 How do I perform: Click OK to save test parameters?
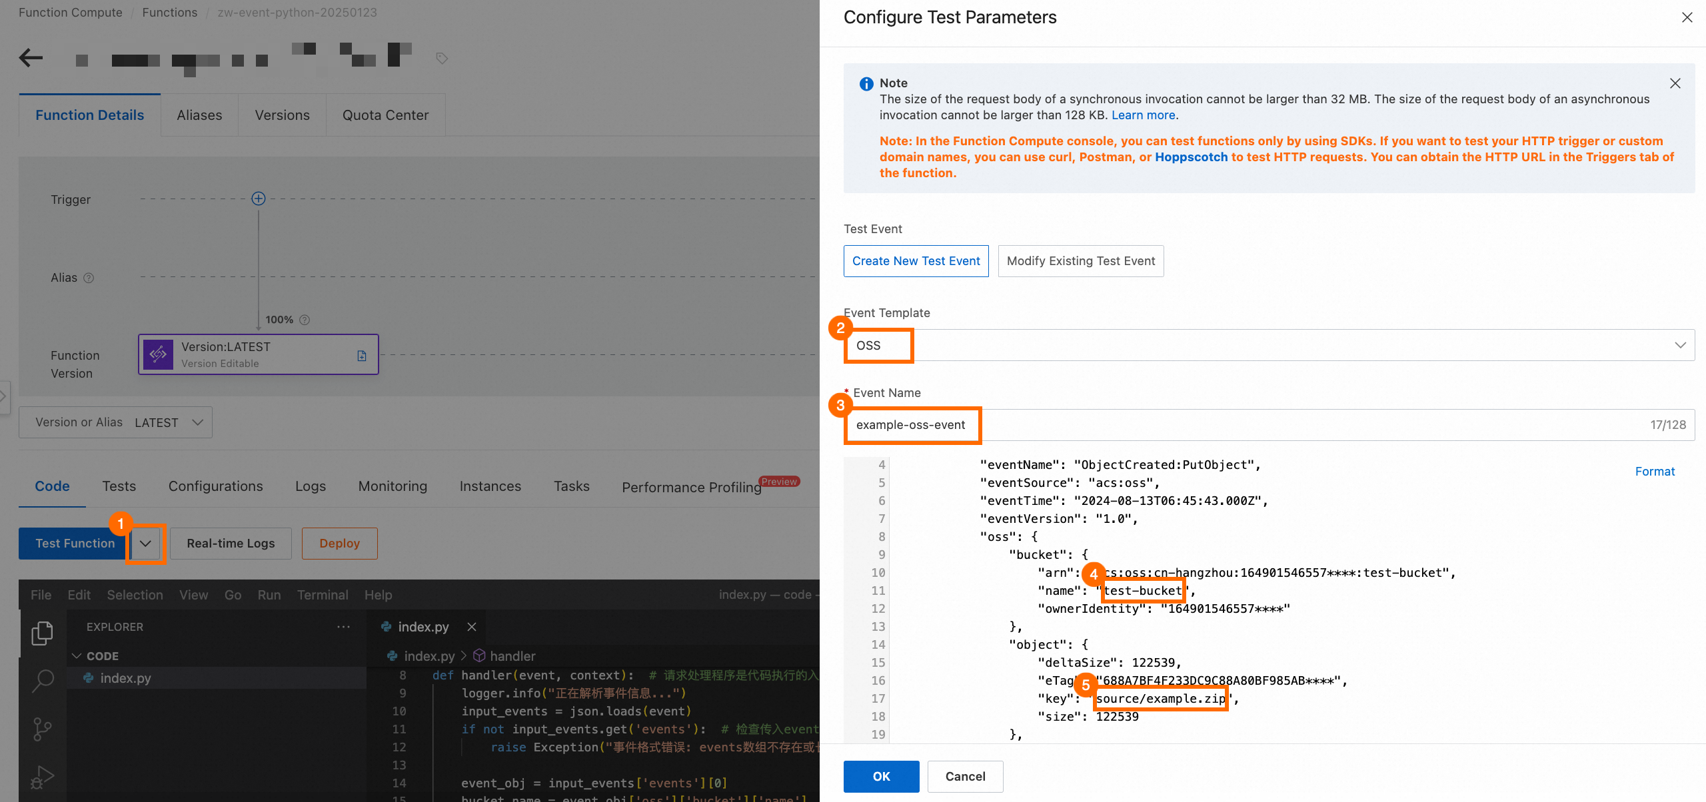882,777
